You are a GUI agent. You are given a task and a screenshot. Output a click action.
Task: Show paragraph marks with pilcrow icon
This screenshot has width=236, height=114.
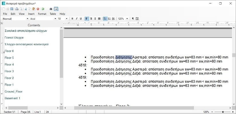(x=133, y=19)
